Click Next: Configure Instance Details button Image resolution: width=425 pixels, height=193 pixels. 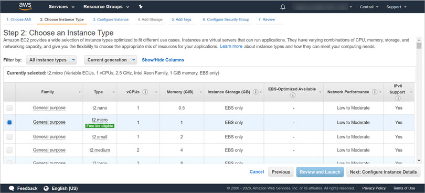coord(383,172)
